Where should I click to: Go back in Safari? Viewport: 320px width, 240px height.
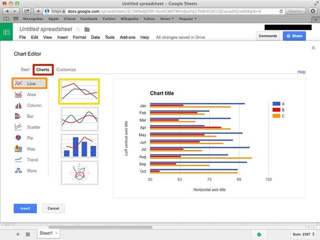coord(7,11)
